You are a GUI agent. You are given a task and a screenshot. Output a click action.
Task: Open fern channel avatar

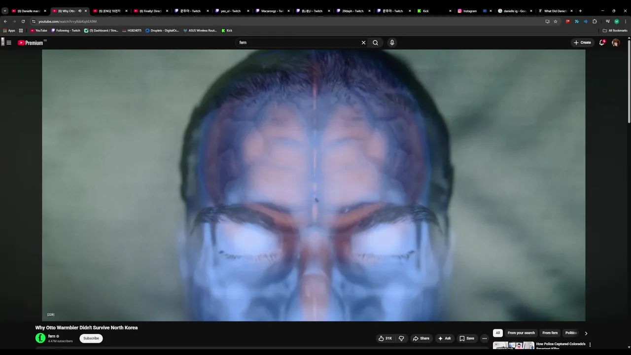click(40, 338)
